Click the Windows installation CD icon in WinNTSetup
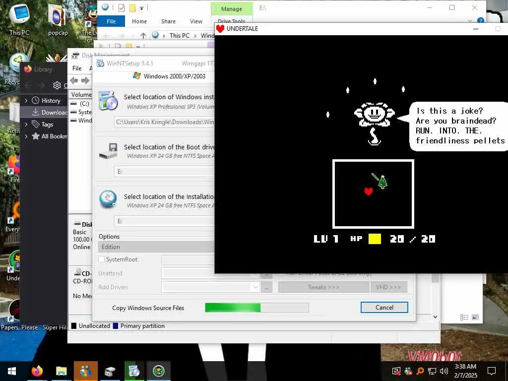The height and width of the screenshot is (381, 508). (x=108, y=101)
